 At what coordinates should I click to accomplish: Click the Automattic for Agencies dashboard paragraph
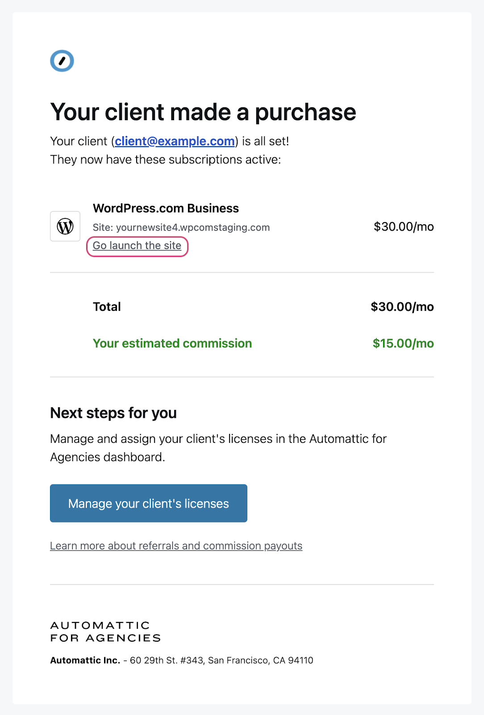[218, 448]
